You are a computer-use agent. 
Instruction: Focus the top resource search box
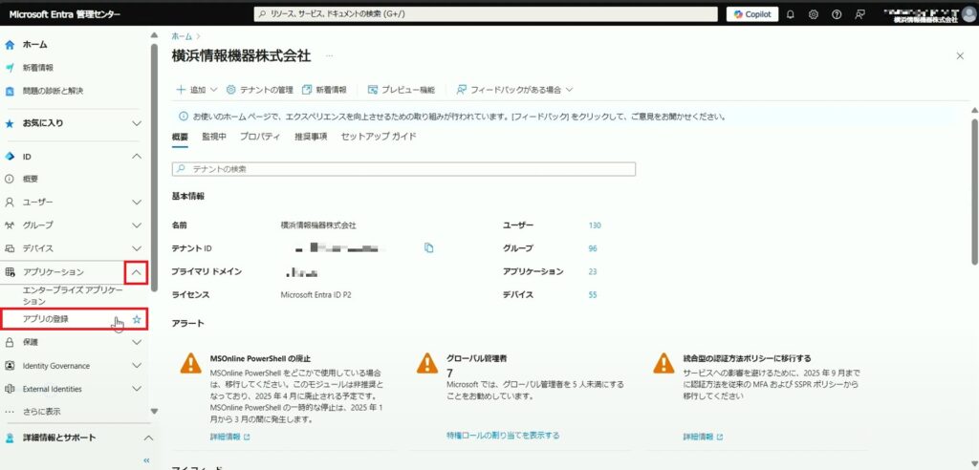486,14
